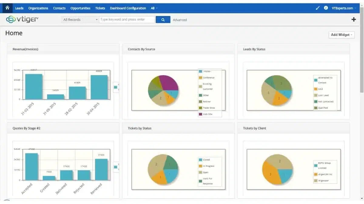364x204 pixels.
Task: Click the In Progress legend swatch
Action: 201,166
